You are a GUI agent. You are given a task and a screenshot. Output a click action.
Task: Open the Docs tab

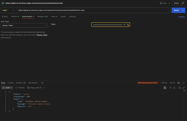pos(5,16)
